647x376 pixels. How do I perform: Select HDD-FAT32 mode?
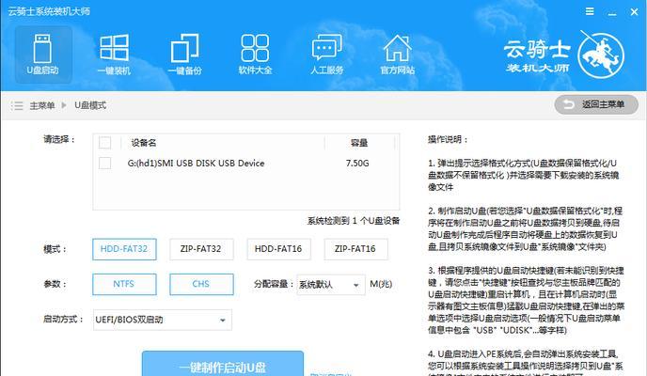pos(124,249)
